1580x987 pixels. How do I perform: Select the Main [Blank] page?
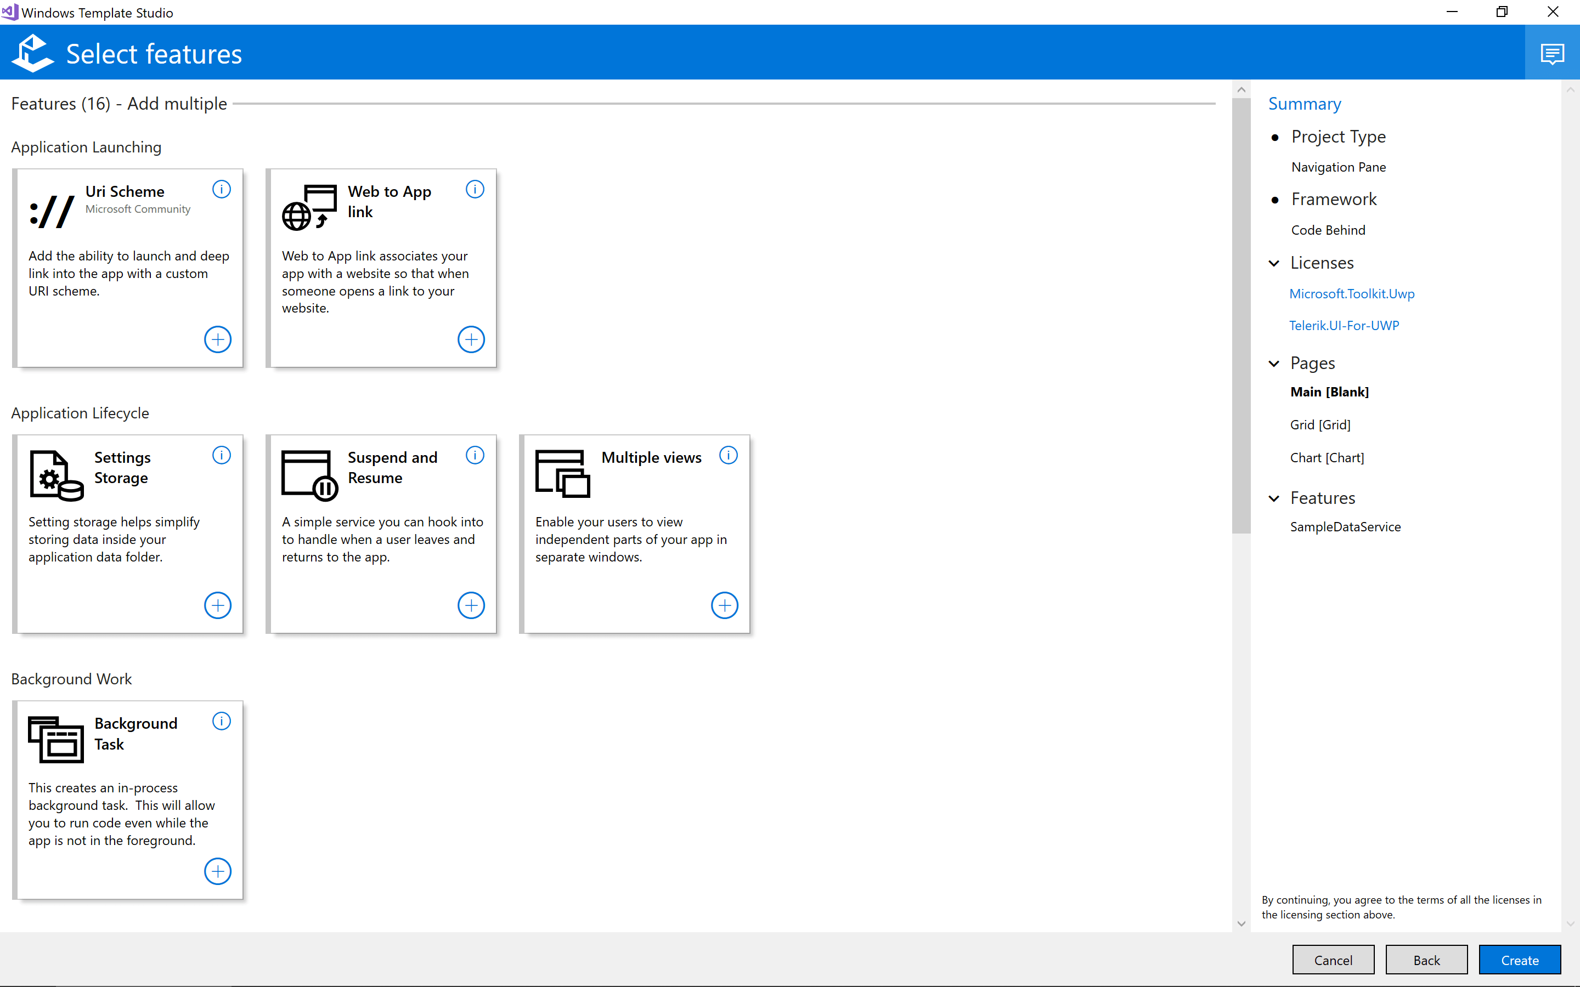point(1329,392)
